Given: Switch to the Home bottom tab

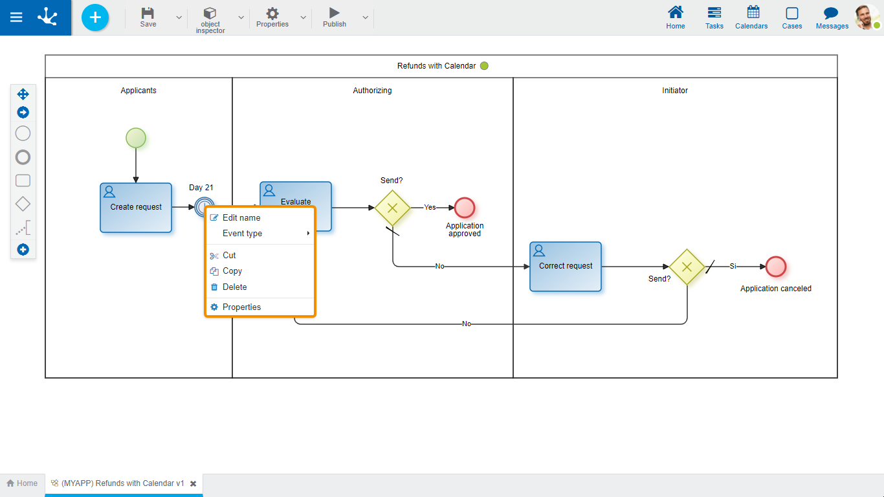Looking at the screenshot, I should coord(22,483).
